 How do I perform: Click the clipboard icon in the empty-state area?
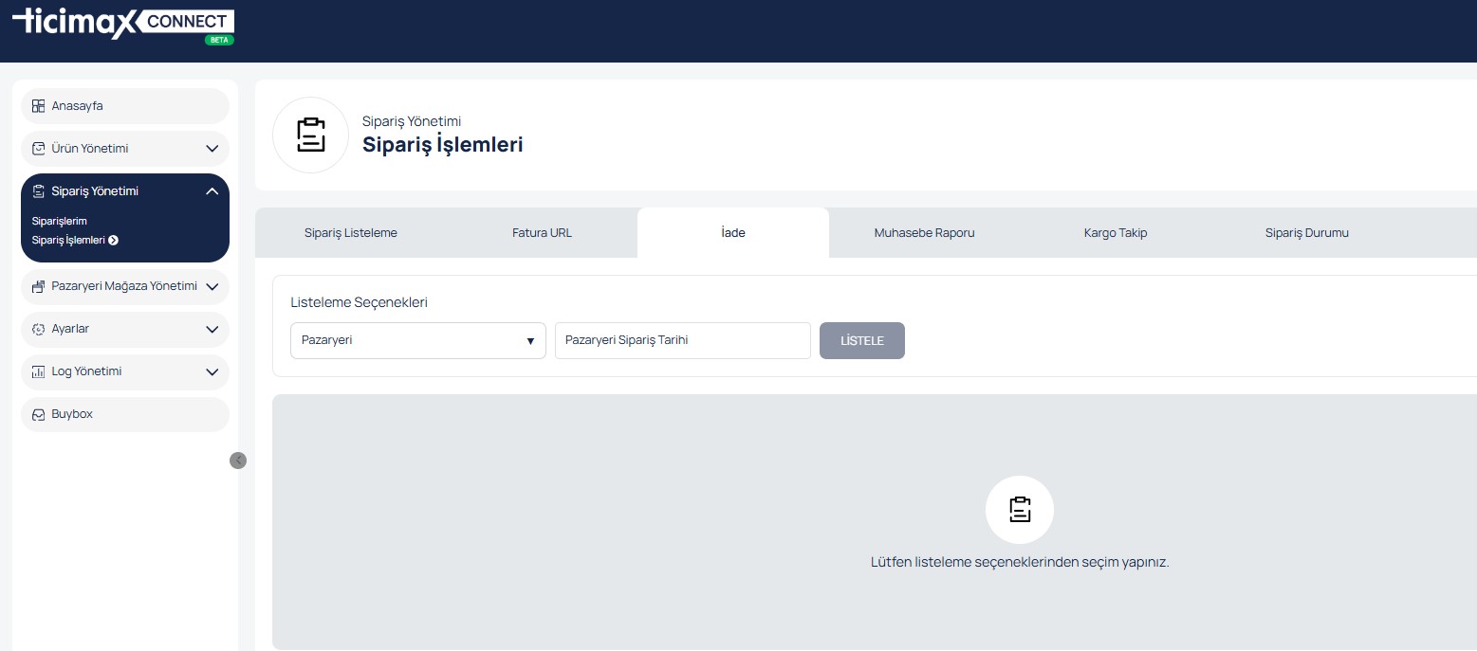click(x=1020, y=510)
